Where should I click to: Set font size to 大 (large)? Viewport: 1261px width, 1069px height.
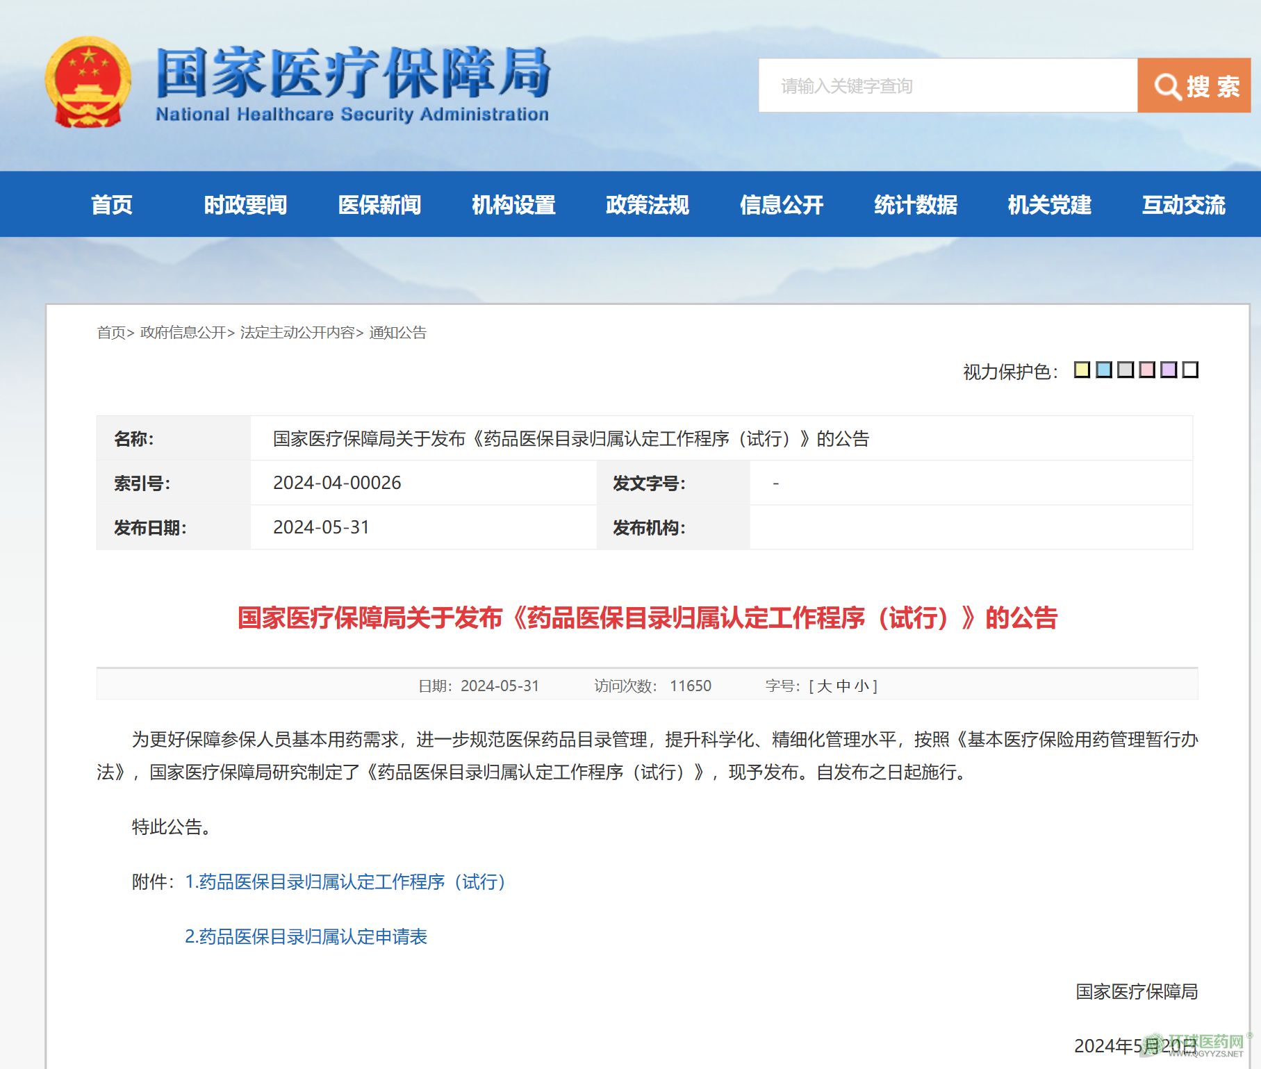(x=825, y=686)
